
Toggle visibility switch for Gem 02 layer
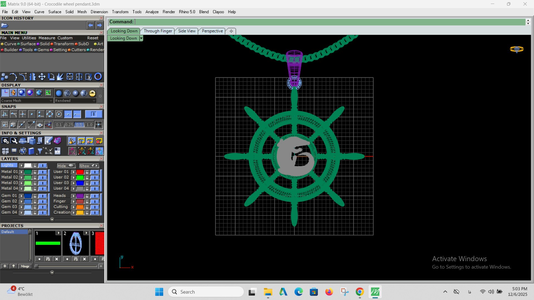click(42, 201)
